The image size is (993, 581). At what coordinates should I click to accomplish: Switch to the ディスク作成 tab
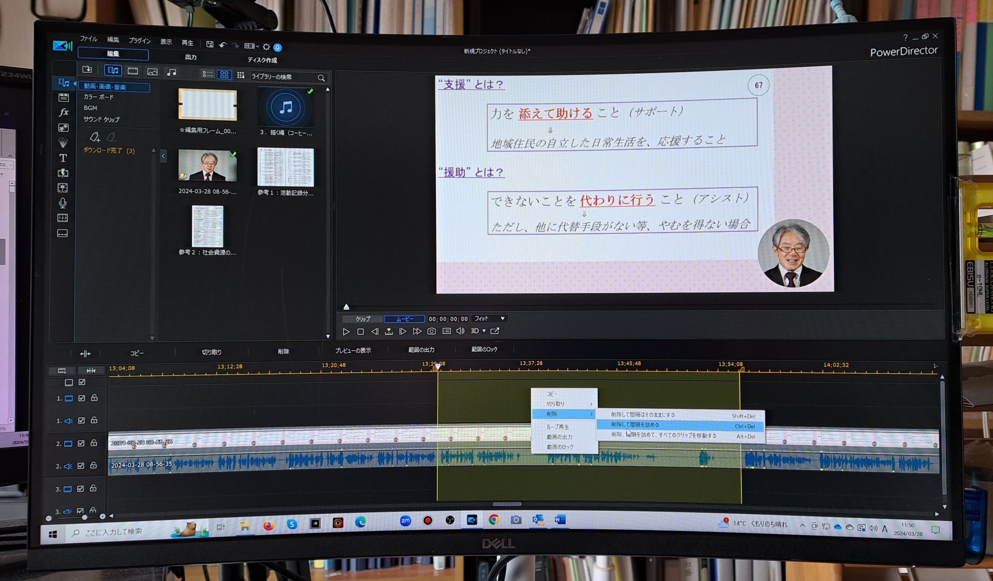coord(262,60)
